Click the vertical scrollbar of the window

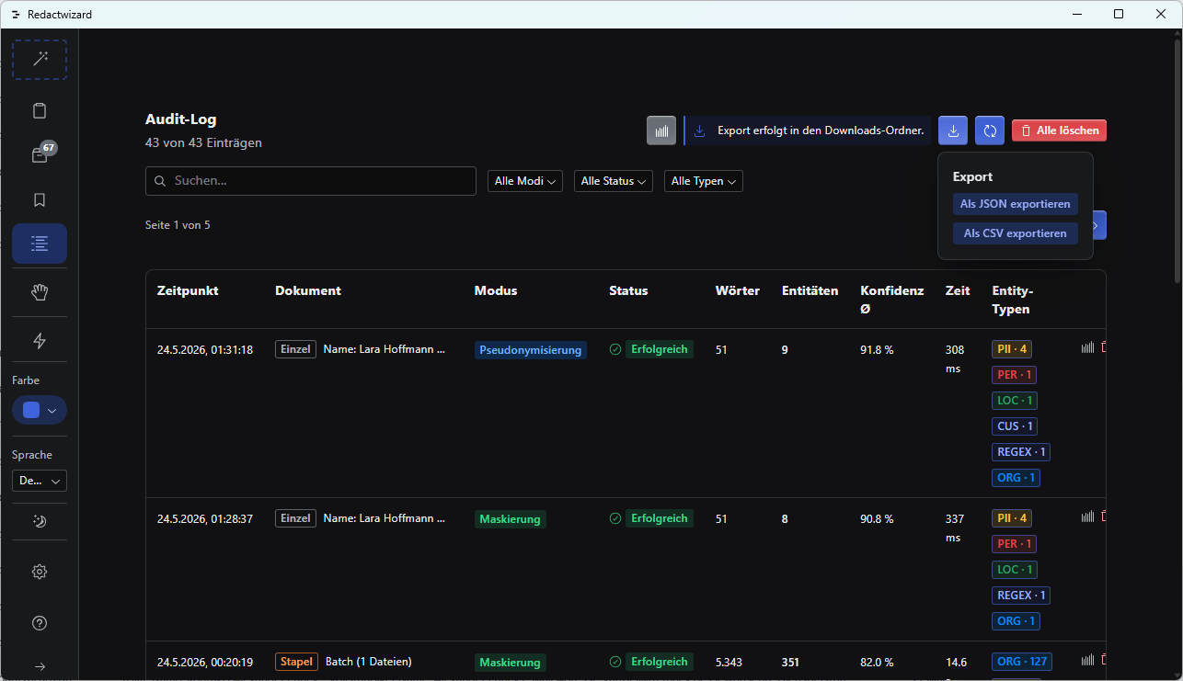pyautogui.click(x=1177, y=161)
